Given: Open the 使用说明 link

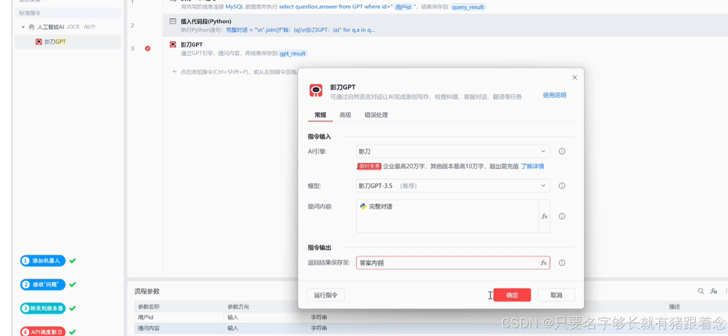Looking at the screenshot, I should coord(554,95).
